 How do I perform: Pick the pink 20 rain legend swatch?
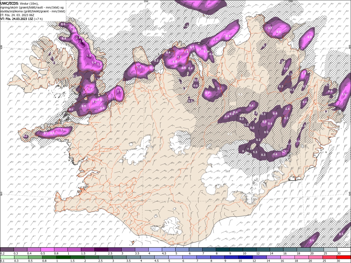(x=315, y=257)
